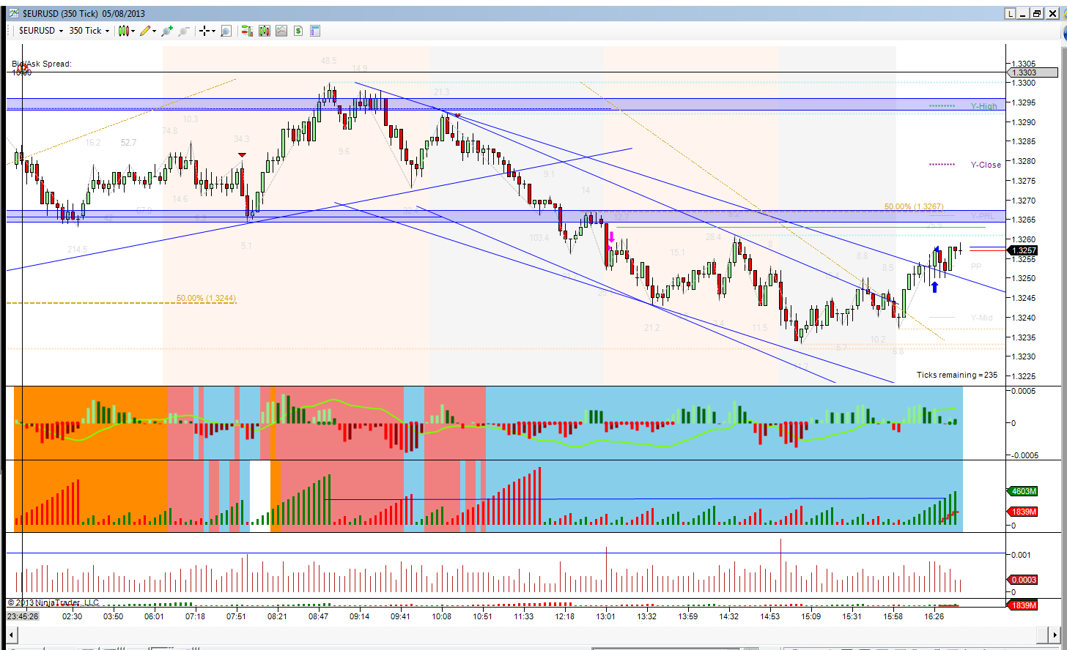Select the pencil drawing tools icon
The width and height of the screenshot is (1067, 650).
coord(146,31)
